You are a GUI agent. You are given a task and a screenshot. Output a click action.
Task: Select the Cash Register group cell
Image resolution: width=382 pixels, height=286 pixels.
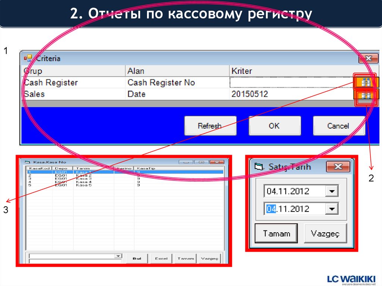(x=73, y=82)
